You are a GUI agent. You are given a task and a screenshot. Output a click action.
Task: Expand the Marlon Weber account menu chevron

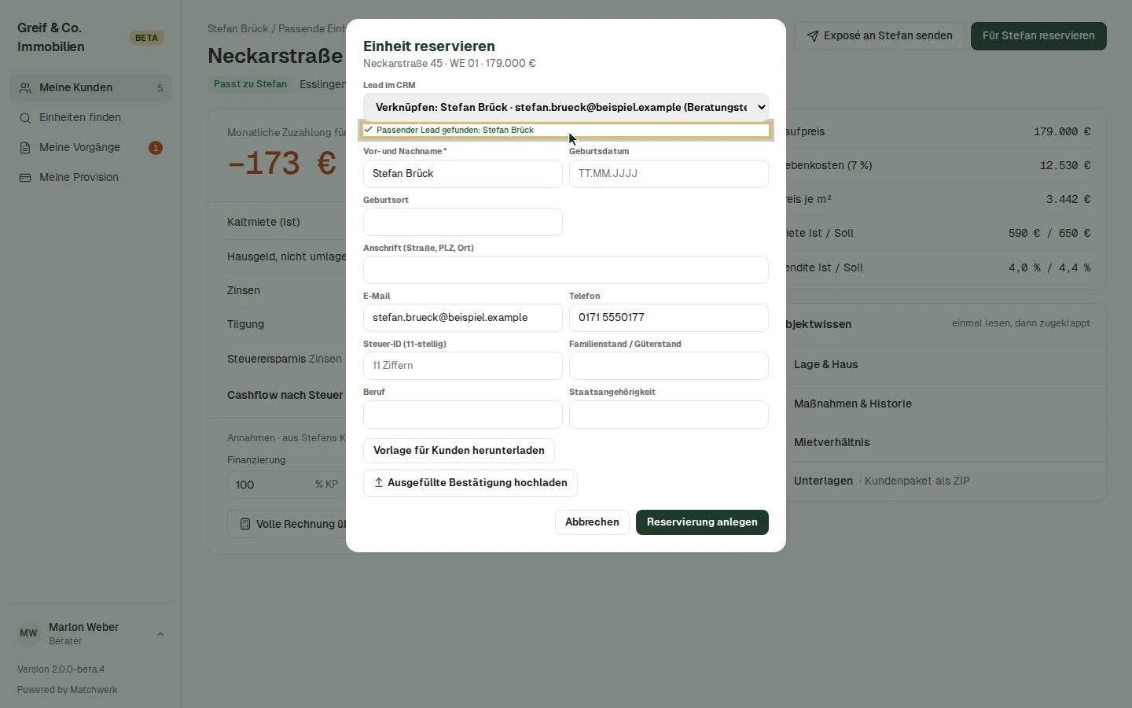pos(160,634)
